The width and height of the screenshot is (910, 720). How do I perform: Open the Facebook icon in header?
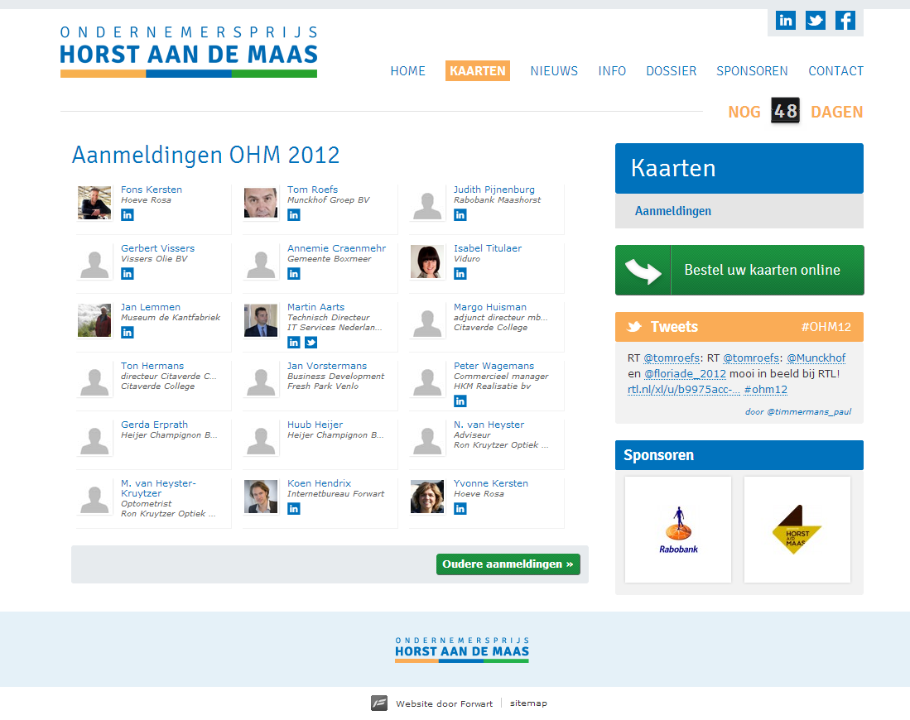pos(845,21)
